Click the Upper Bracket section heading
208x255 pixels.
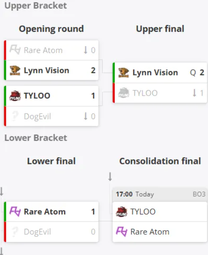pyautogui.click(x=35, y=6)
